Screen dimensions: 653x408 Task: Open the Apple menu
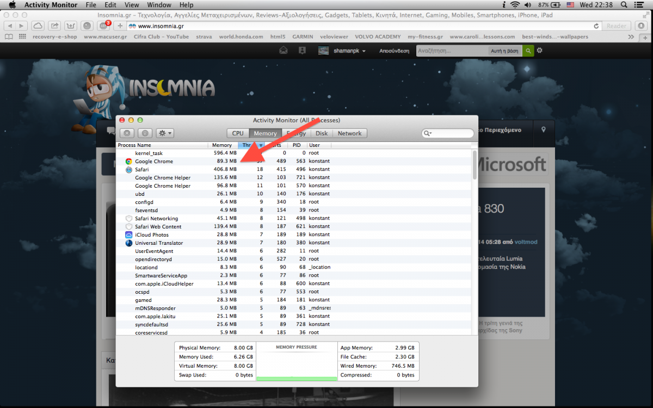click(x=12, y=5)
